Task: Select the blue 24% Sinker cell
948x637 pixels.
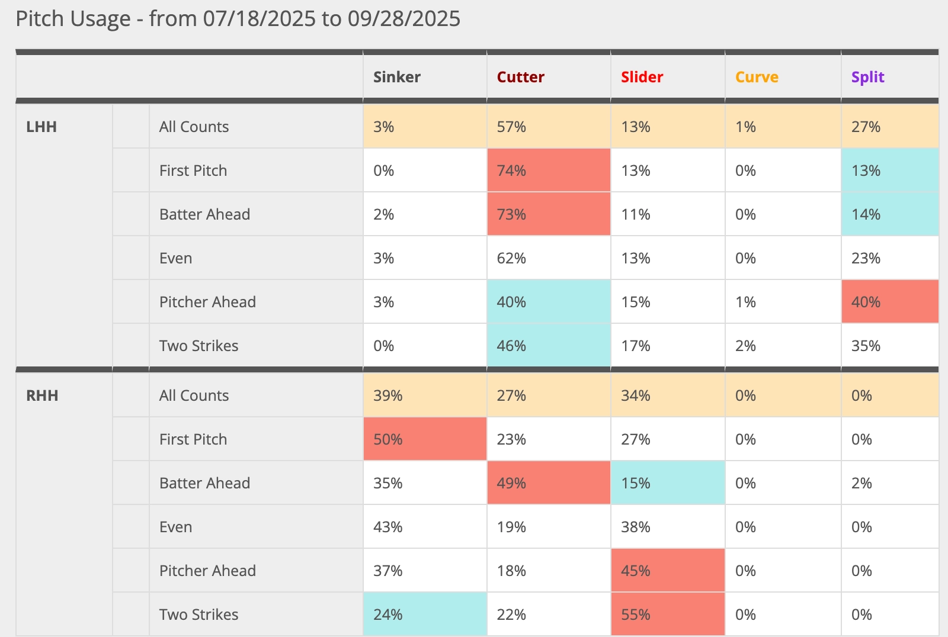Action: pos(424,615)
